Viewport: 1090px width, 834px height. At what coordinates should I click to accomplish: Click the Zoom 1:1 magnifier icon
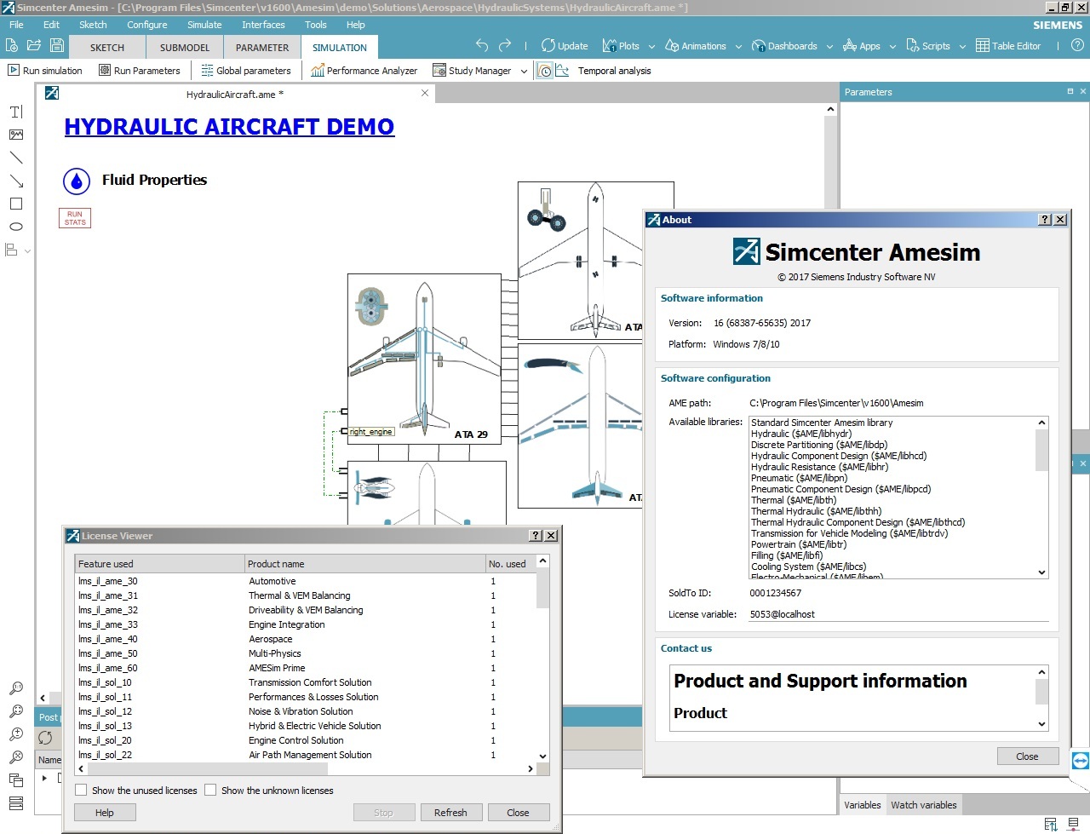click(x=15, y=688)
